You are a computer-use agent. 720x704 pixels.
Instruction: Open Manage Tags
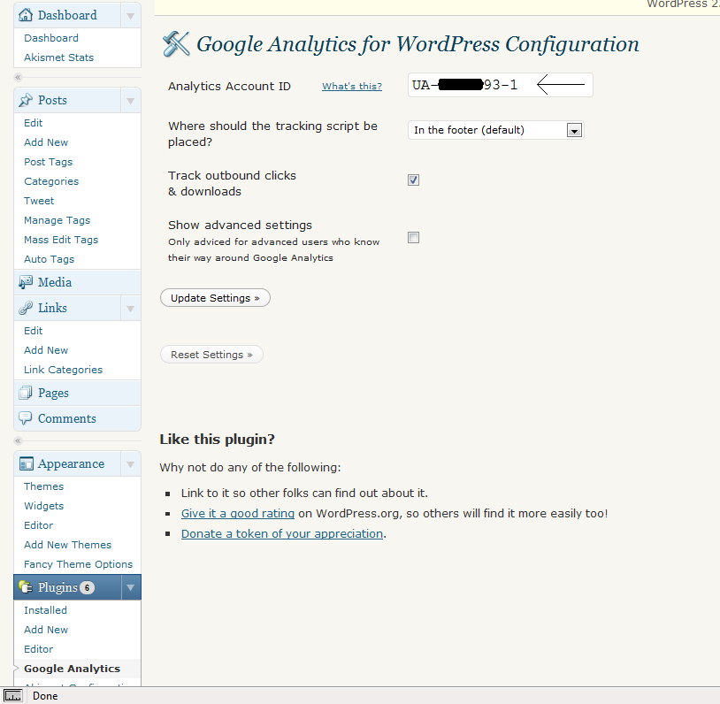(x=57, y=220)
